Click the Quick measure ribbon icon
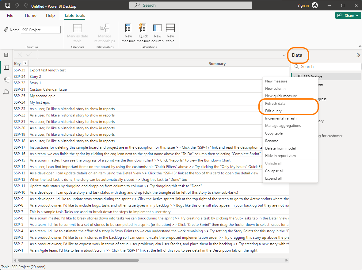This screenshot has width=362, height=270. coord(143,33)
